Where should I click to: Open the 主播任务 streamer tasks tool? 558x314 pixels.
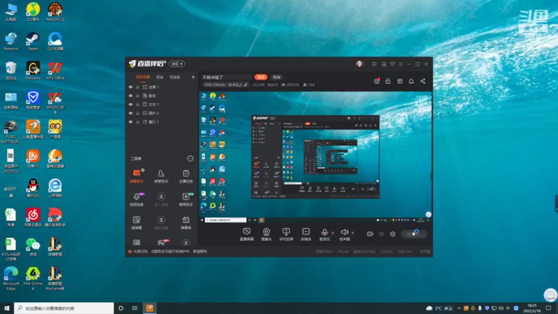(186, 177)
